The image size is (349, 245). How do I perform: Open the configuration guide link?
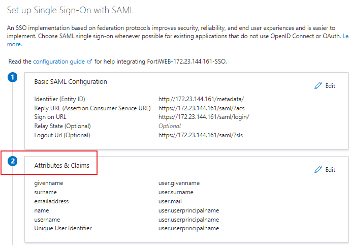pyautogui.click(x=59, y=62)
